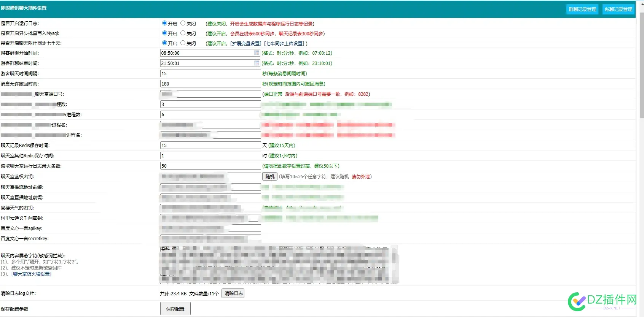Open 群聊记录管理 tab button
Viewport: 644px width, 317px height.
[582, 10]
